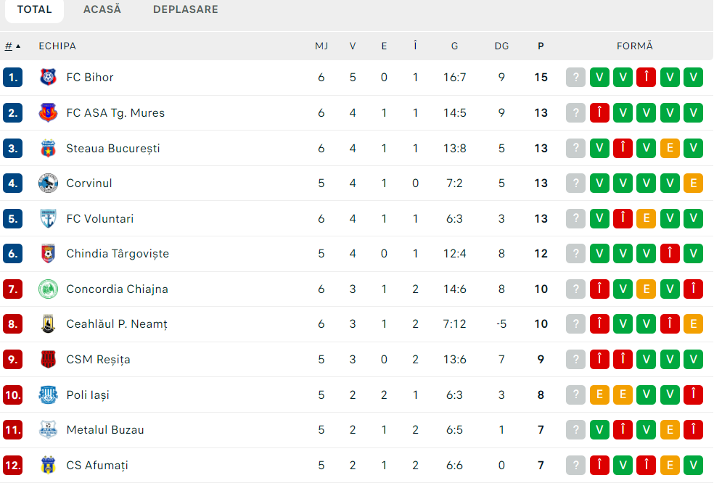Viewport: 714px width, 483px height.
Task: Switch to the ACASĂ tab
Action: pos(102,10)
